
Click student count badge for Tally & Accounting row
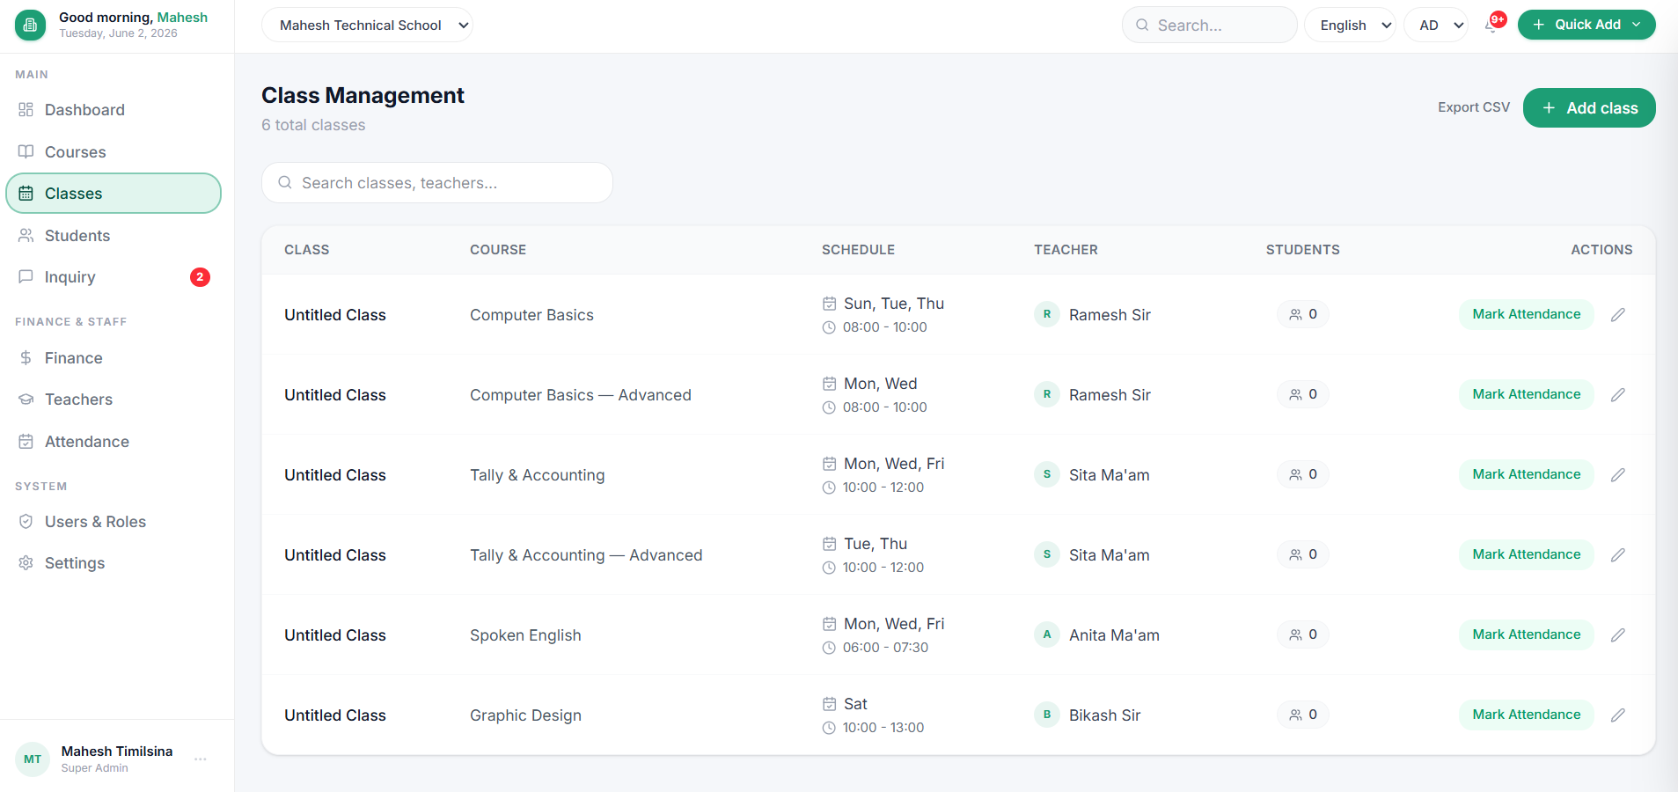(1303, 474)
